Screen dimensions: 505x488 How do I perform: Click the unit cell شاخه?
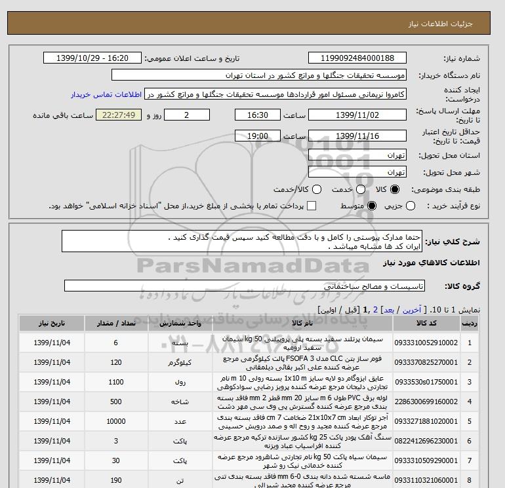tap(180, 402)
